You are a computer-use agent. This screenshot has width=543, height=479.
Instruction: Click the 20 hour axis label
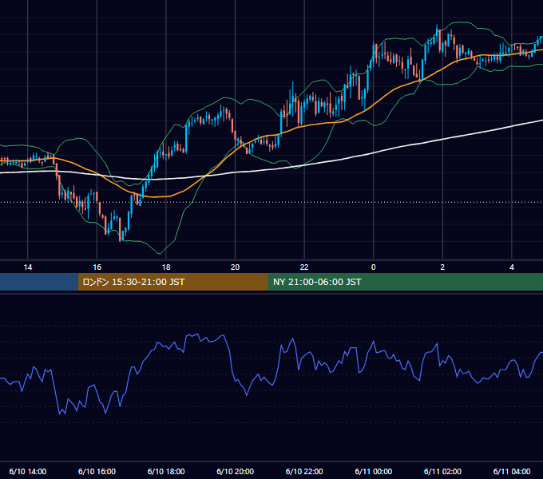pyautogui.click(x=235, y=267)
